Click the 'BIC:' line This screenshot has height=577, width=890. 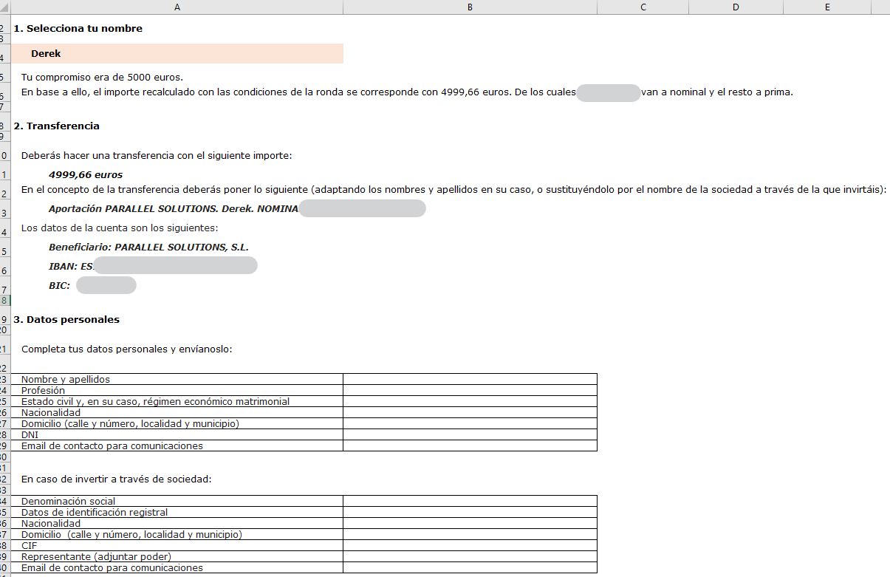tap(60, 285)
